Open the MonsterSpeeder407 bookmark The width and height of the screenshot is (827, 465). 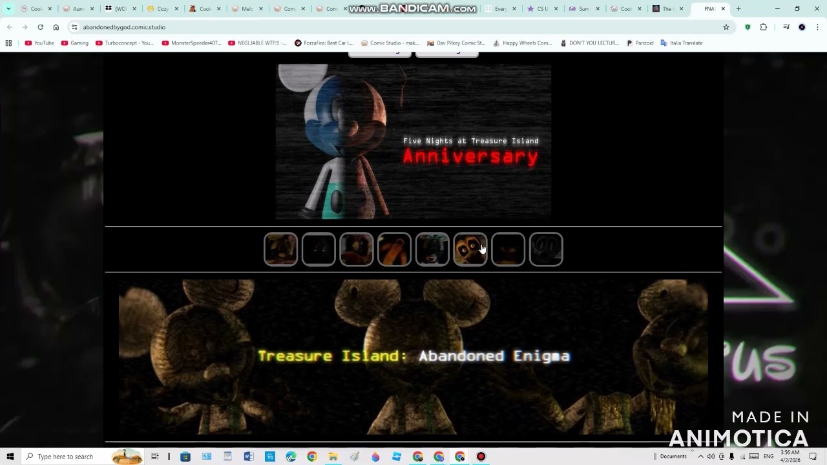point(191,43)
